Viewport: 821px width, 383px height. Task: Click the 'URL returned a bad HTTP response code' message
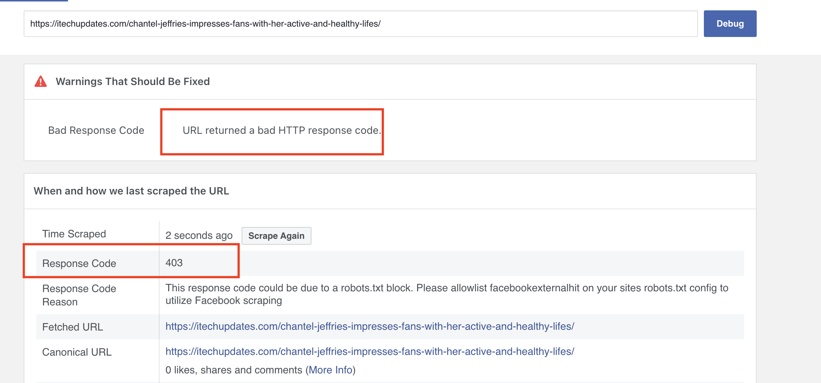click(x=282, y=131)
